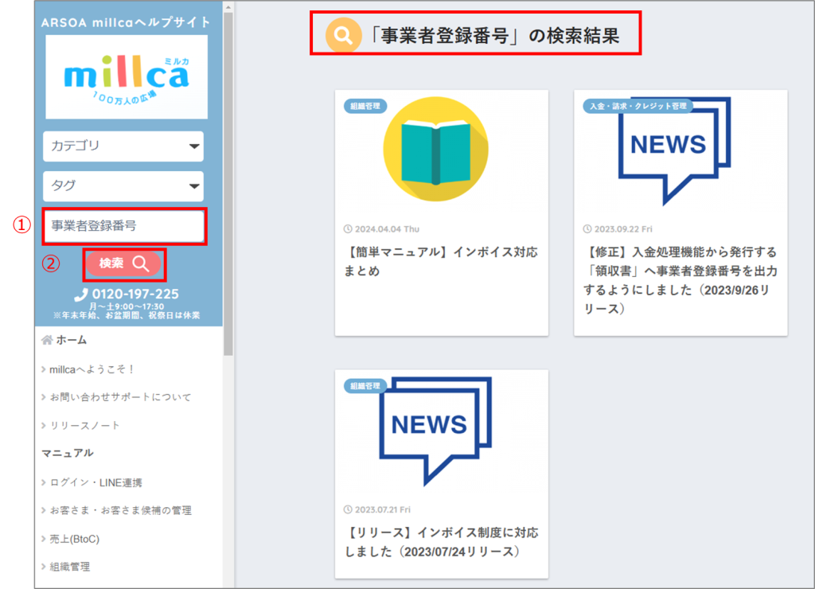Open the 【簡単マニュアル】インボイス対応まとめ article
Viewport: 815px width, 589px height.
pos(442,261)
